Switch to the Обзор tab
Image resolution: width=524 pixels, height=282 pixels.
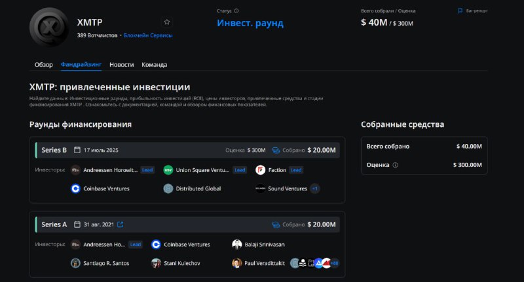point(43,64)
